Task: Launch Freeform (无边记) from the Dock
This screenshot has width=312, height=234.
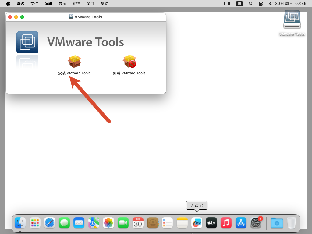Action: pyautogui.click(x=197, y=223)
